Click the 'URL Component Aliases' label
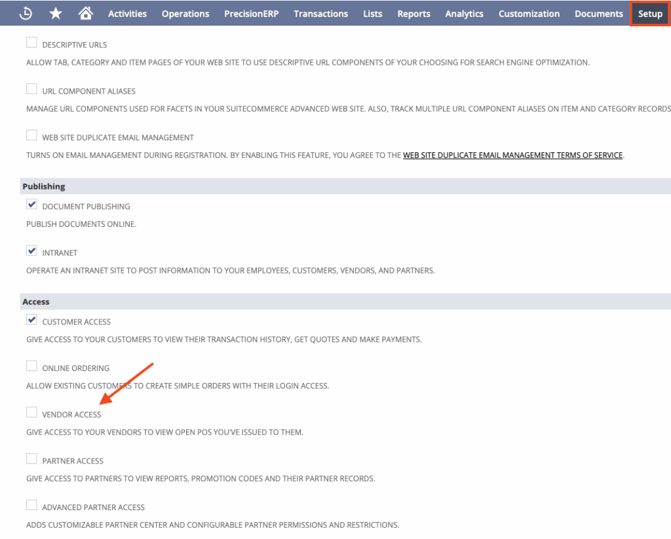The height and width of the screenshot is (539, 671). point(88,91)
